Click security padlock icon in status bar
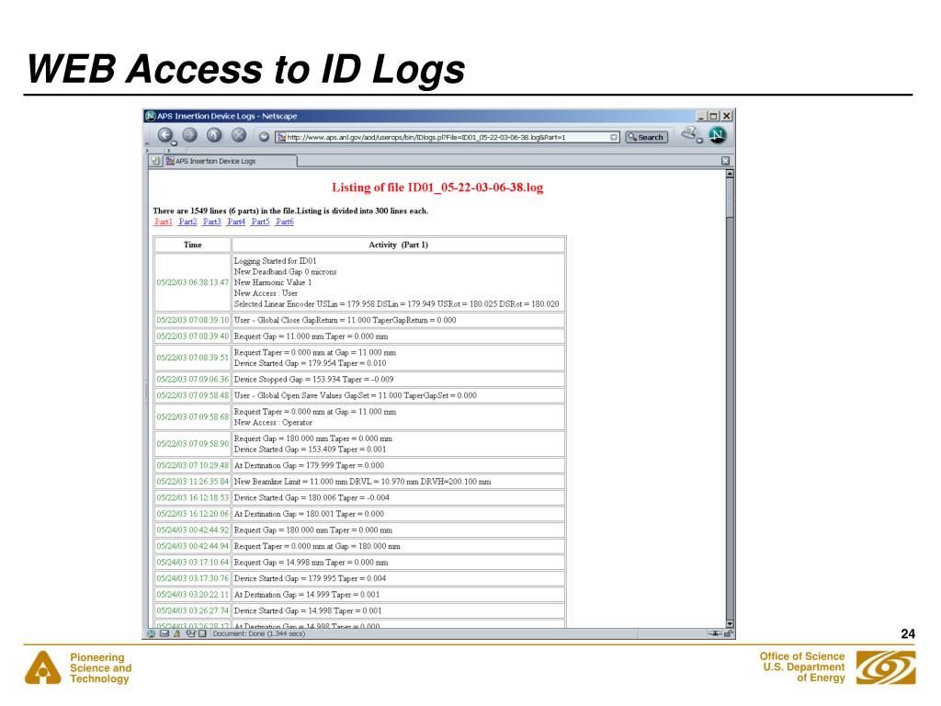 coord(728,633)
